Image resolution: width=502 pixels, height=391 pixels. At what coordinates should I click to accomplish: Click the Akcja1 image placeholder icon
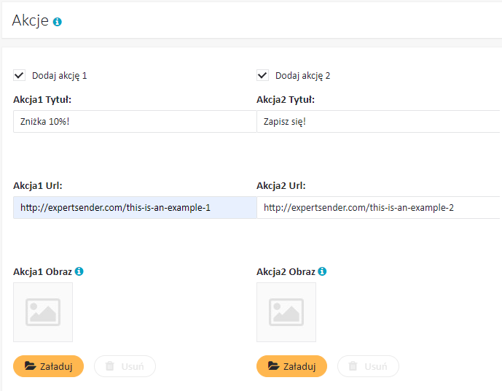(43, 312)
